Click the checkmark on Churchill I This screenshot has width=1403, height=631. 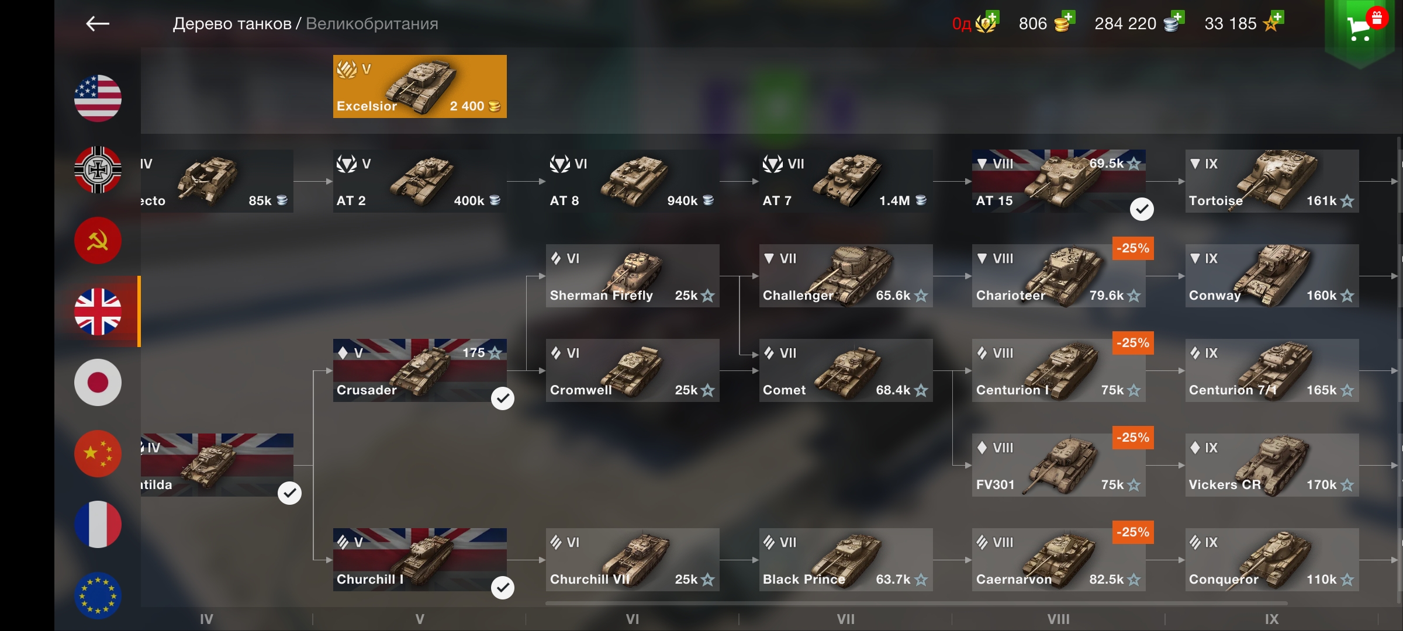503,587
